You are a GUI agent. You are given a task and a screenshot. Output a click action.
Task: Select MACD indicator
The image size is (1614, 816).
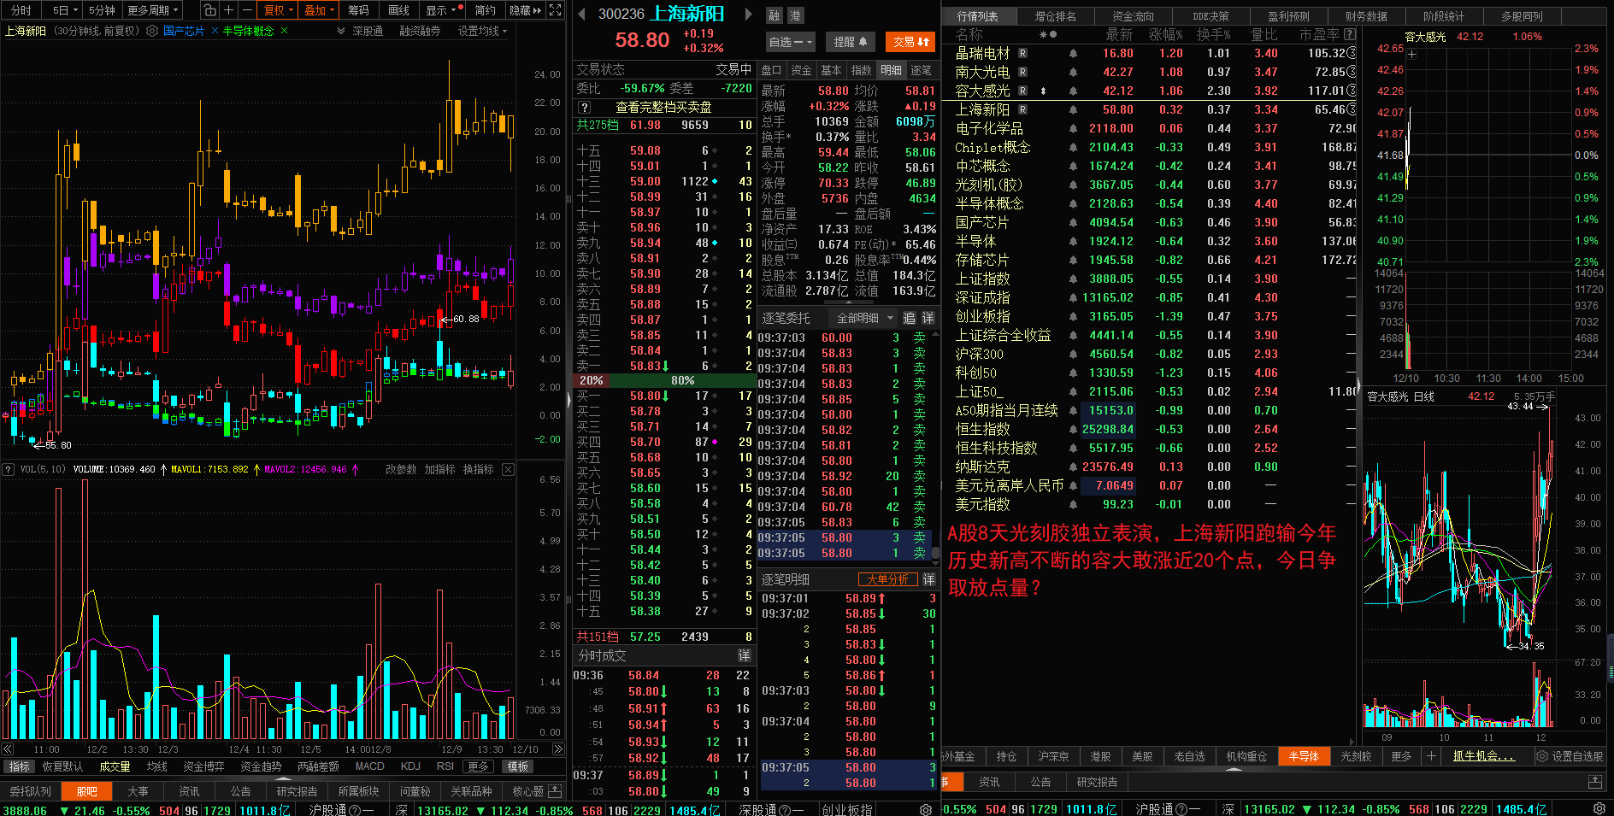[x=370, y=766]
